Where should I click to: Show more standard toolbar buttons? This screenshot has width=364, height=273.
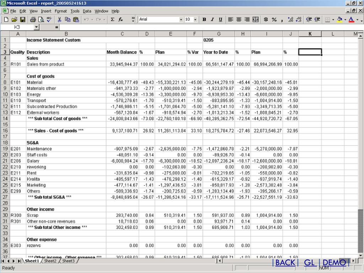point(133,20)
